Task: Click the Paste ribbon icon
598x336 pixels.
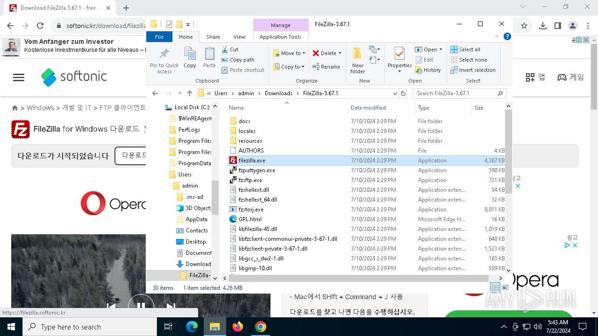Action: pos(209,58)
